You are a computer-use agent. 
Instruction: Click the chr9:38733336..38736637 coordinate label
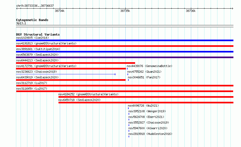tap(35, 6)
